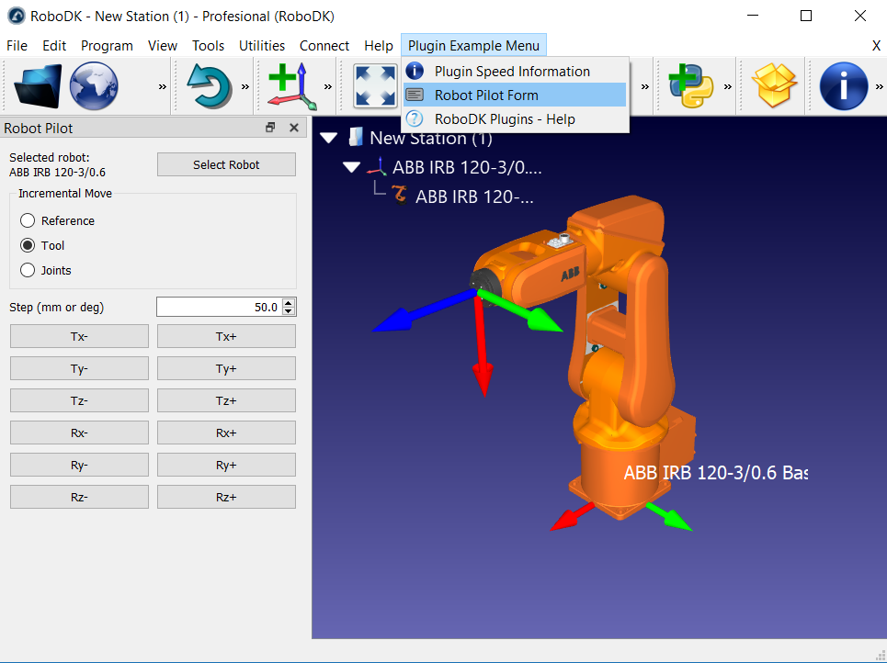The image size is (887, 663).
Task: Expand toolbar overflow after the Python icon
Action: click(727, 86)
